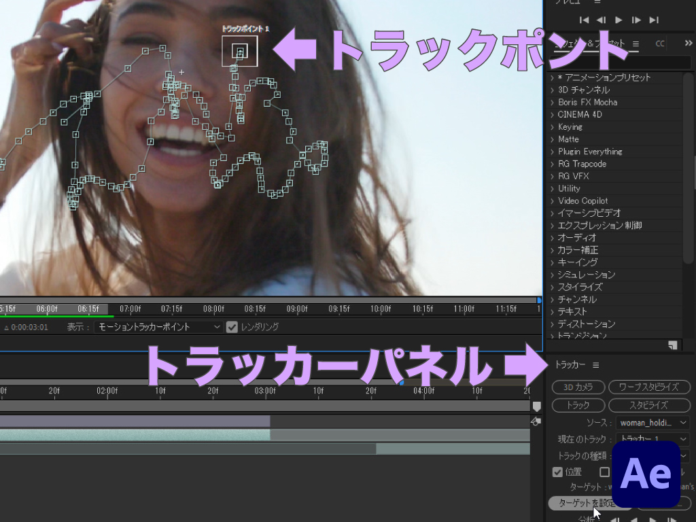
Task: Open the Tracker panel hamburger menu
Action: pyautogui.click(x=595, y=365)
